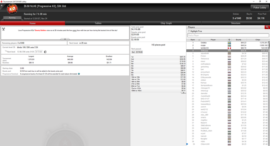Viewport: 270px width, 146px height.
Task: Click the UK flag next to geelyking
Action: [x=229, y=67]
